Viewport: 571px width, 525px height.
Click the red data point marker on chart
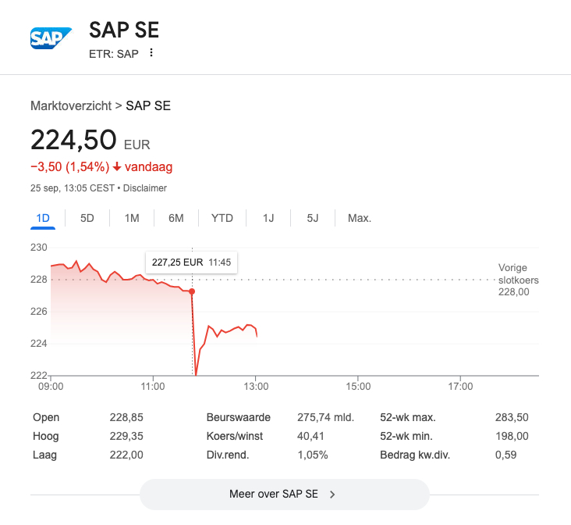pyautogui.click(x=192, y=291)
